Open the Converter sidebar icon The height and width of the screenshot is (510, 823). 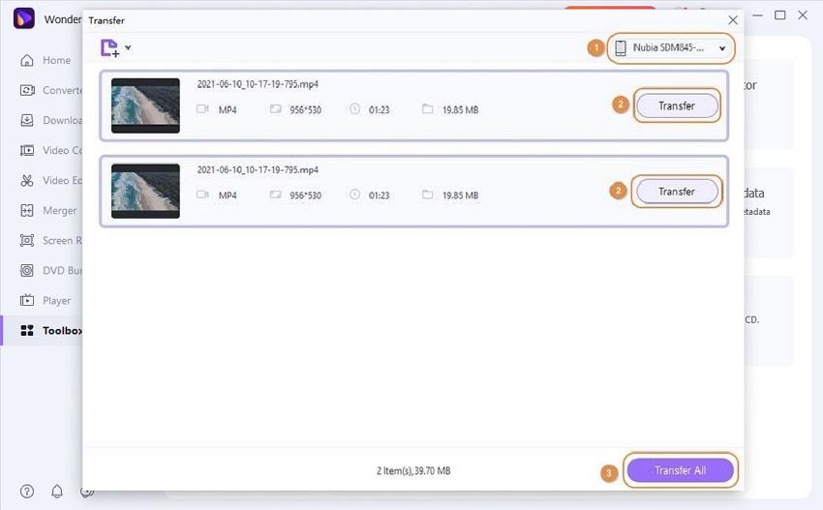coord(27,90)
